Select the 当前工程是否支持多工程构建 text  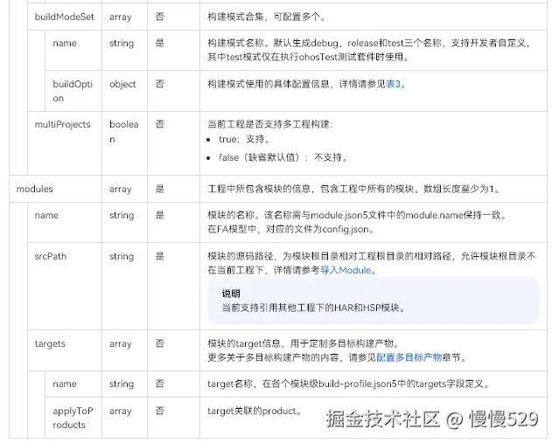pyautogui.click(x=270, y=124)
